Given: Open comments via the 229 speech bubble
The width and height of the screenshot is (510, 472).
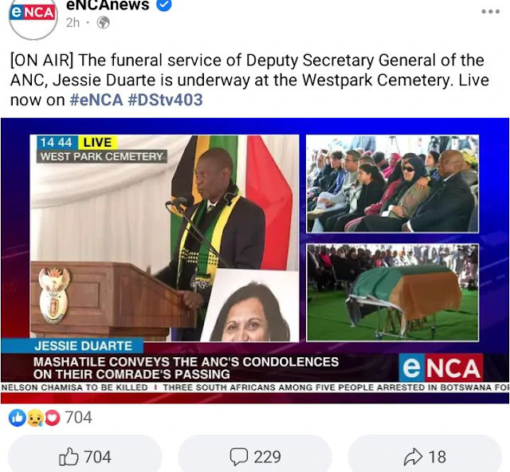Looking at the screenshot, I should (x=255, y=456).
